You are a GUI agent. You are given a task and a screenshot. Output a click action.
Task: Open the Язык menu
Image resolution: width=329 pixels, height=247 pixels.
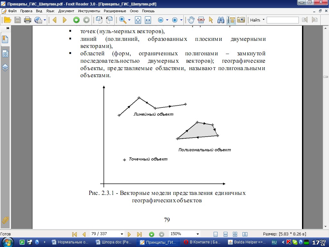coord(50,11)
